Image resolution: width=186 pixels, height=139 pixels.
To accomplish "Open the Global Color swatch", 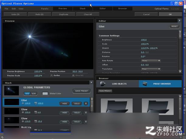I will pos(45,94).
